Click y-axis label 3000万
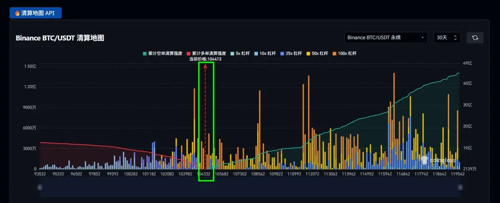Viewport: 500px width, 203px height. (30, 149)
